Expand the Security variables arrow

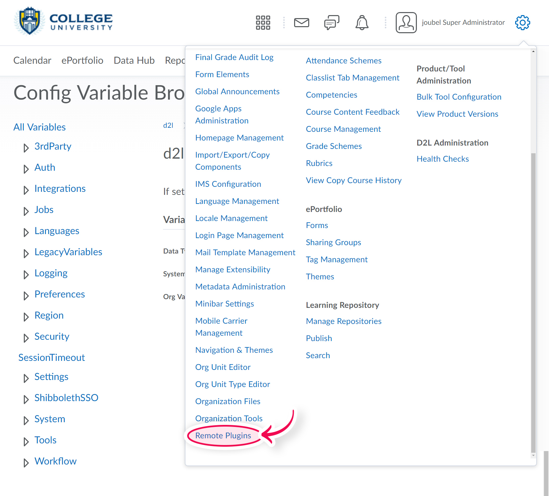tap(26, 338)
